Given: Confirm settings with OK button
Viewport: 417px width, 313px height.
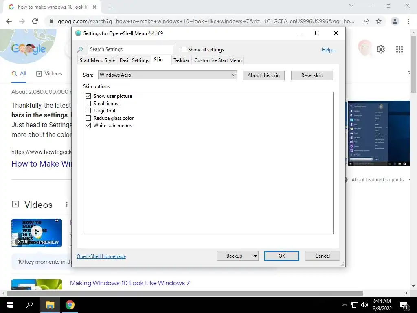Looking at the screenshot, I should (282, 256).
